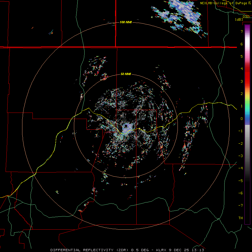Click the -5 dB tick label
Viewport: 252px width, 252px height.
(x=241, y=181)
